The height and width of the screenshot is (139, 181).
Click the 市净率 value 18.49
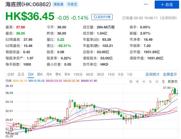pos(148,40)
